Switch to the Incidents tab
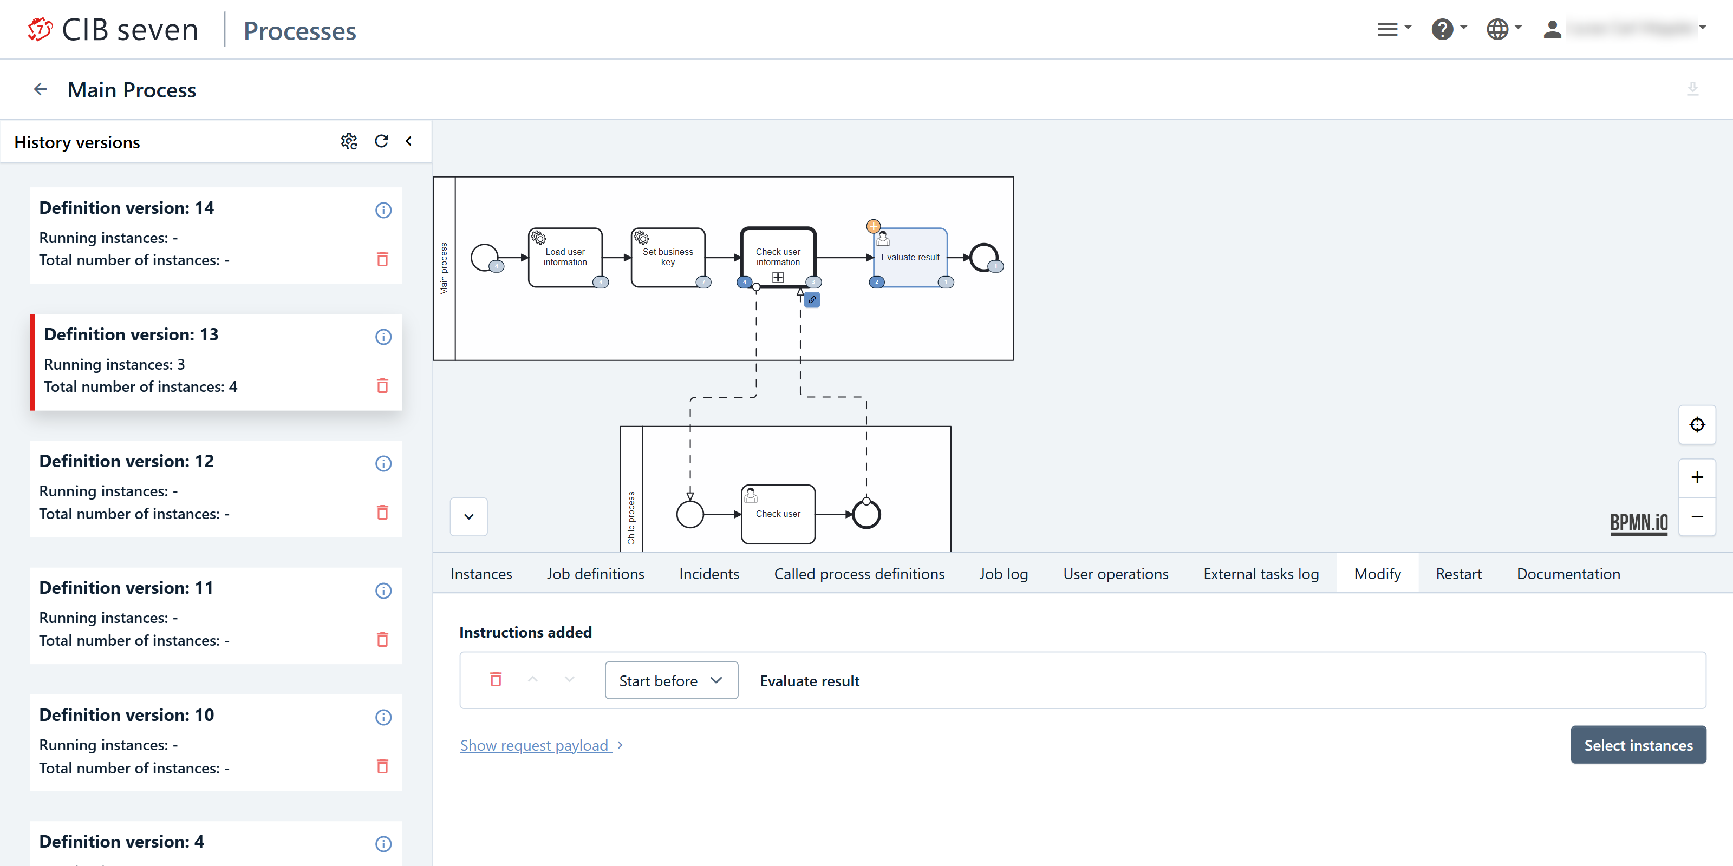 708,574
